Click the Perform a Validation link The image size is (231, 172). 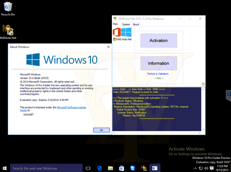pyautogui.click(x=158, y=74)
